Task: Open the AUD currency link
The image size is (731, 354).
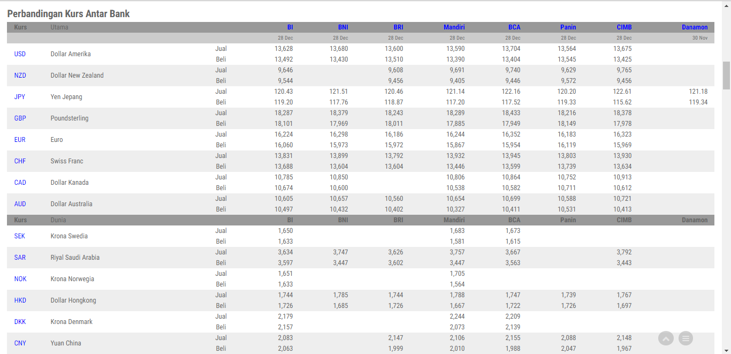Action: [x=20, y=204]
